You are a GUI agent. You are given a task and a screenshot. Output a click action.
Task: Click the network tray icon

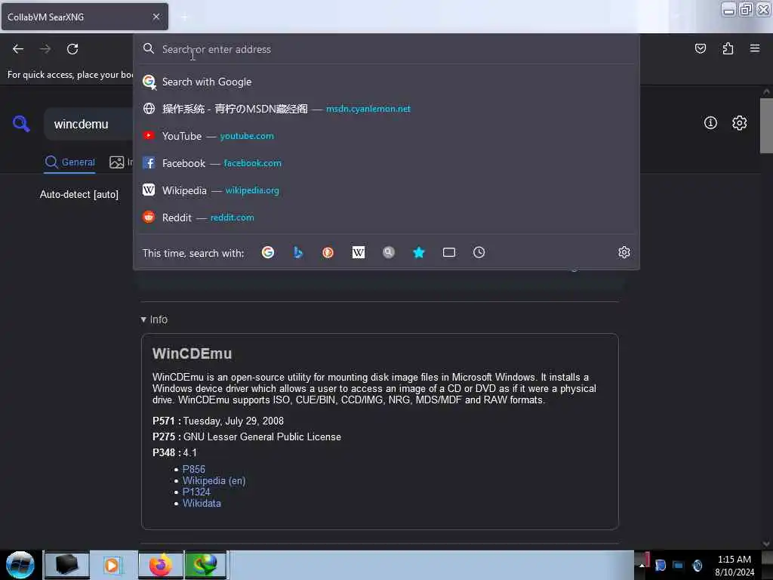point(679,565)
